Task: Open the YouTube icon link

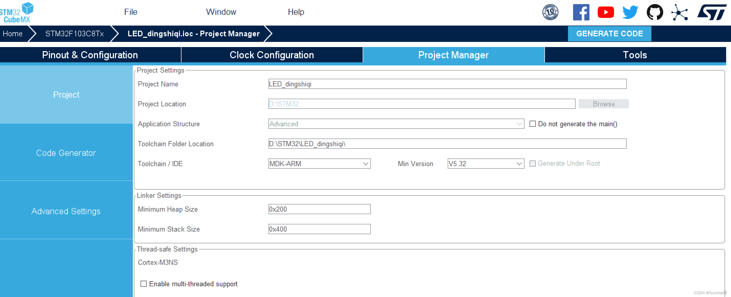Action: click(x=606, y=12)
